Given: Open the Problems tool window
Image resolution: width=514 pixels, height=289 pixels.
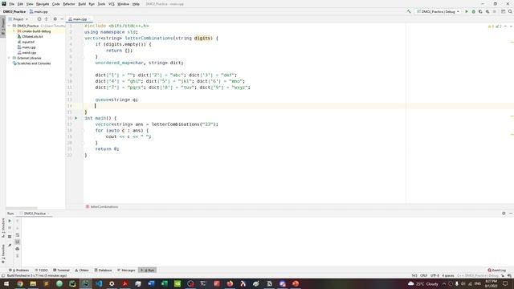Looking at the screenshot, I should 19,271.
